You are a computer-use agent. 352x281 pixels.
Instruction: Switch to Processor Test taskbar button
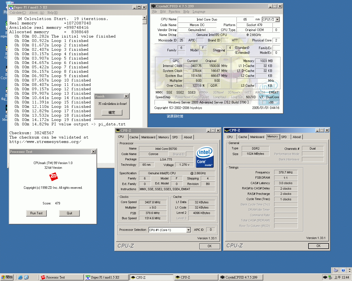pos(62,277)
